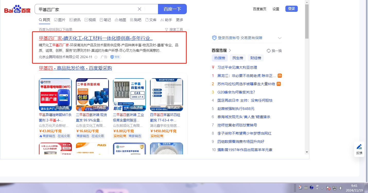
Task: Click the 北京企腾网络技术有限公司 advertiser text
Action: (59, 57)
